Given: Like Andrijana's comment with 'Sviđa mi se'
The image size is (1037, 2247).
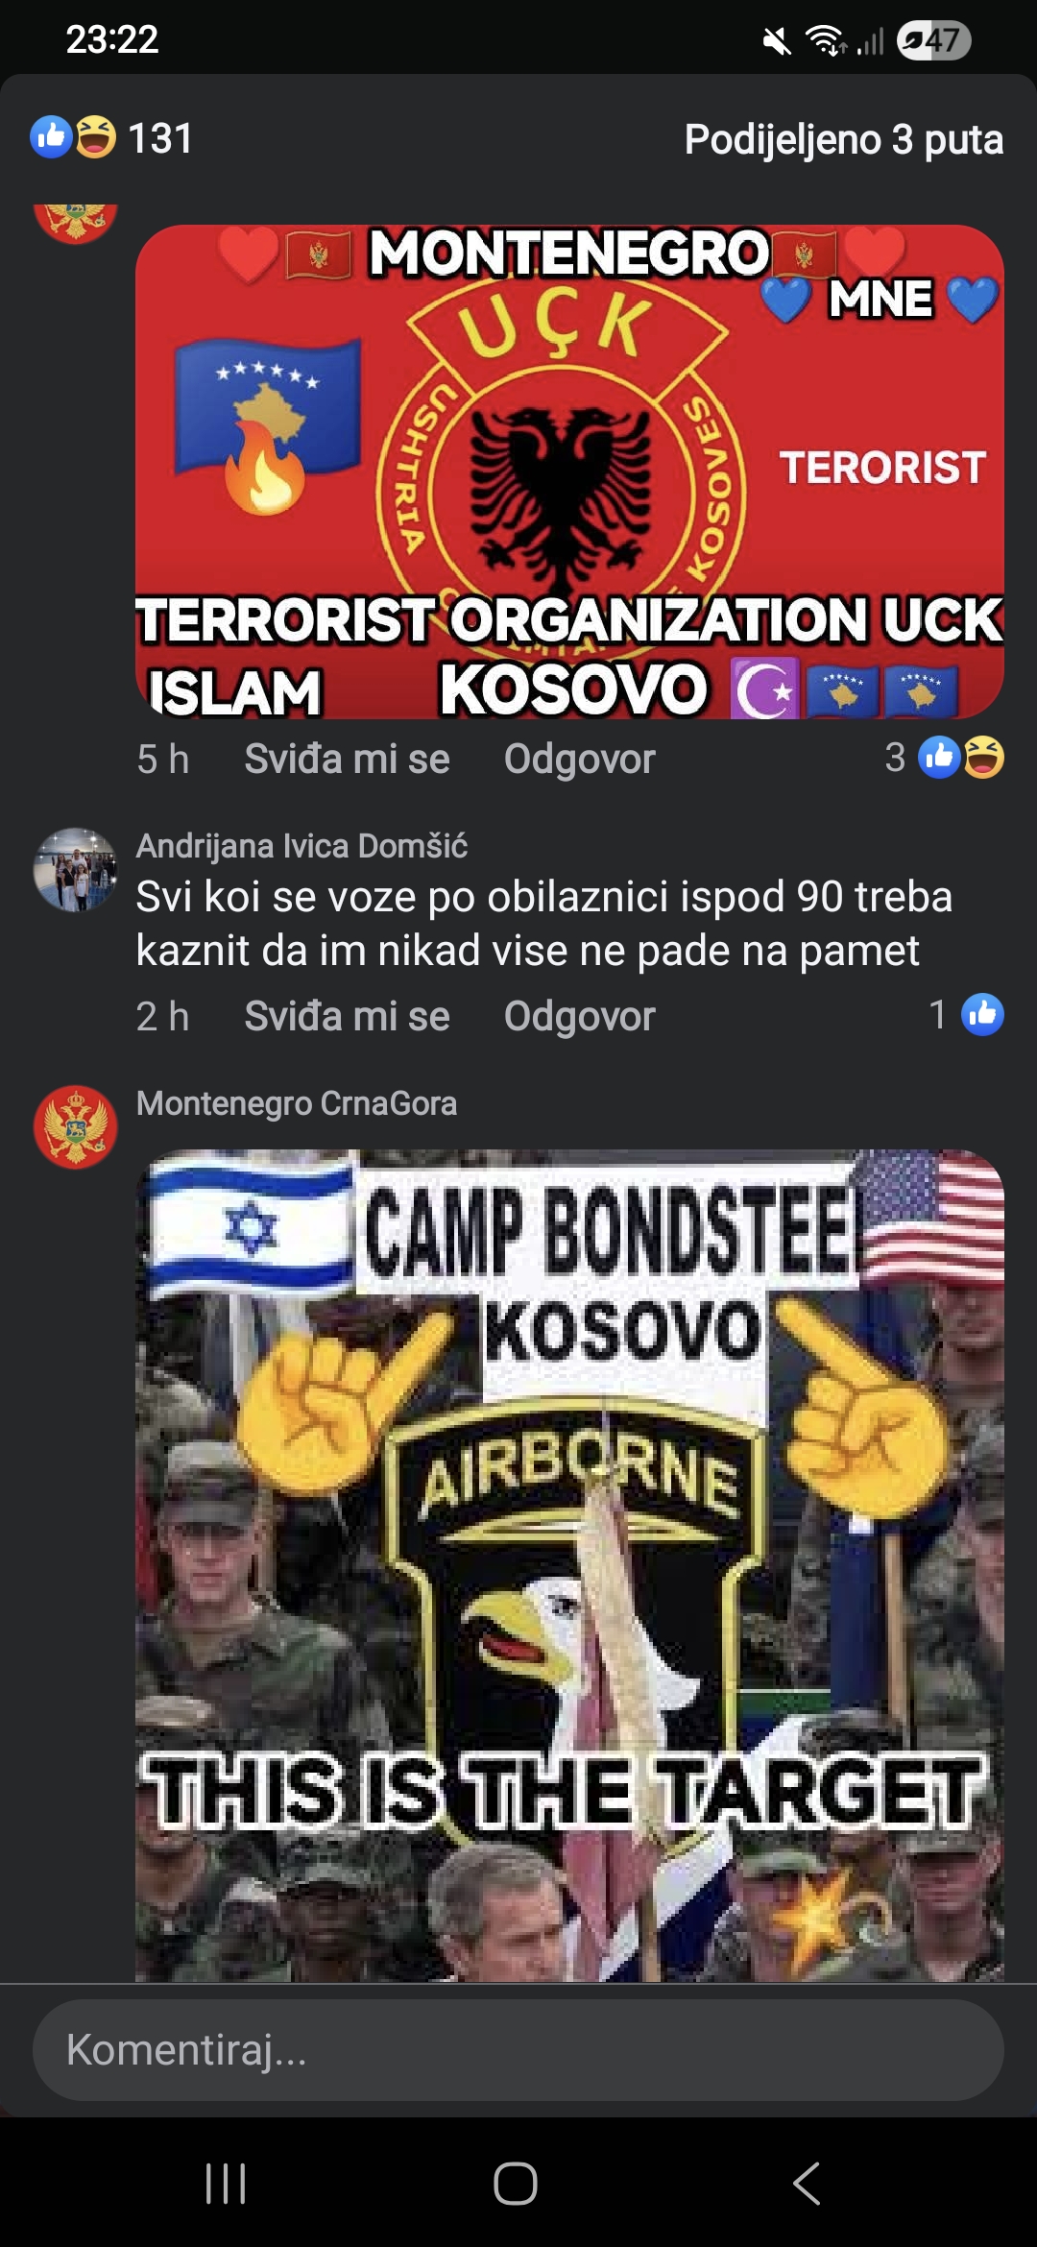Looking at the screenshot, I should point(347,1016).
